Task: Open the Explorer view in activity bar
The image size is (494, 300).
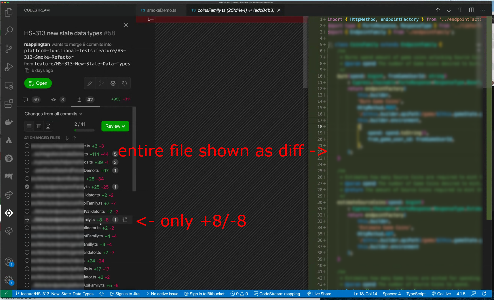Action: pos(9,12)
